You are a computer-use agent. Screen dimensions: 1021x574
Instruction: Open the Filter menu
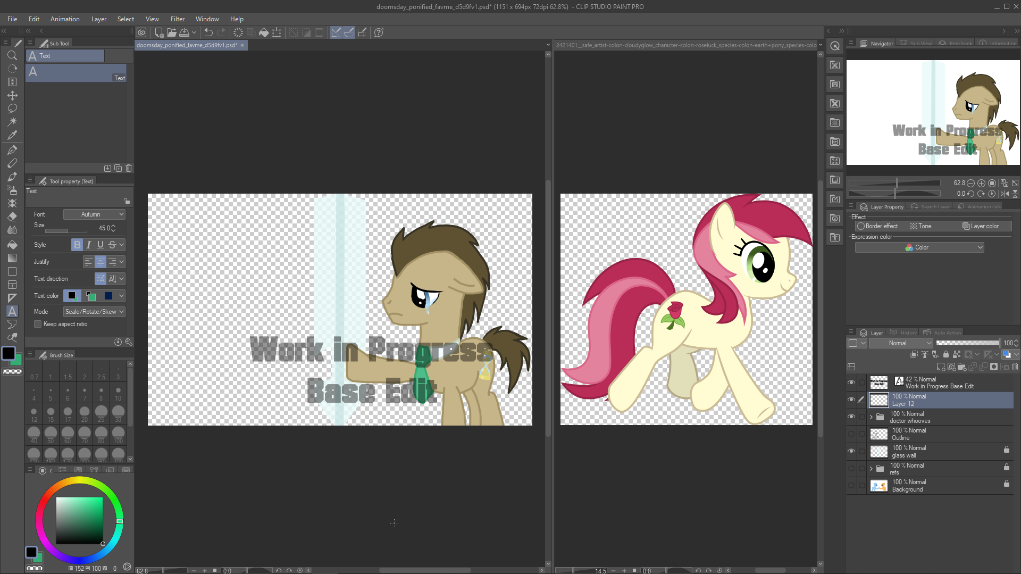coord(178,19)
